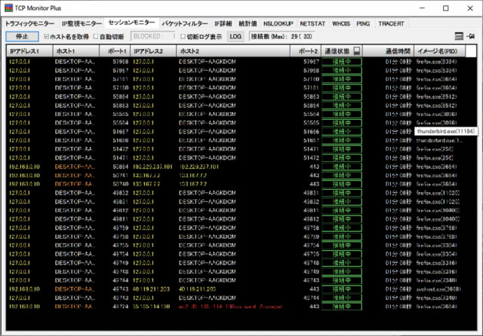Viewport: 483px width, 336px height.
Task: Switch to the トラフィックモニター tab
Action: pos(29,23)
